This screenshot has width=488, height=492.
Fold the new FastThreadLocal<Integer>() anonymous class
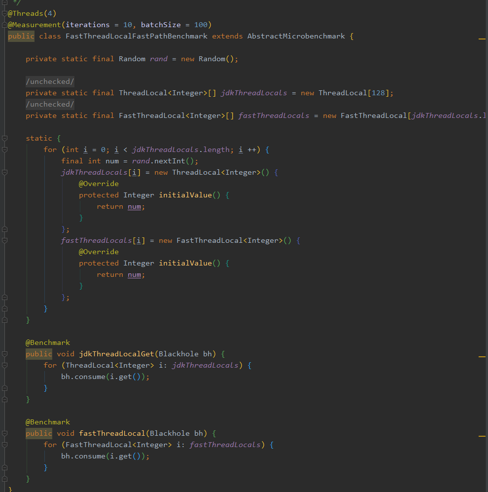coord(4,240)
